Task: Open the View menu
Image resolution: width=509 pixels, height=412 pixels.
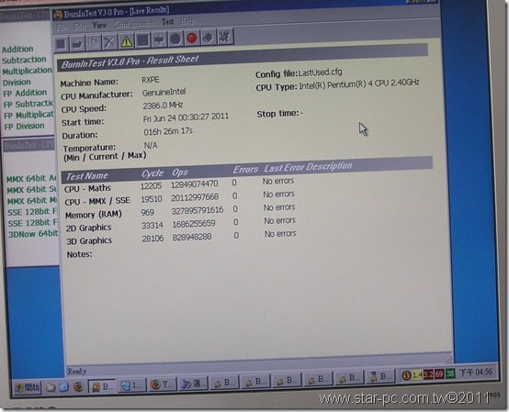Action: tap(99, 25)
